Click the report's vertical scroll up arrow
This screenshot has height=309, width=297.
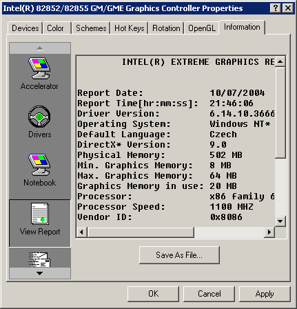(280, 61)
